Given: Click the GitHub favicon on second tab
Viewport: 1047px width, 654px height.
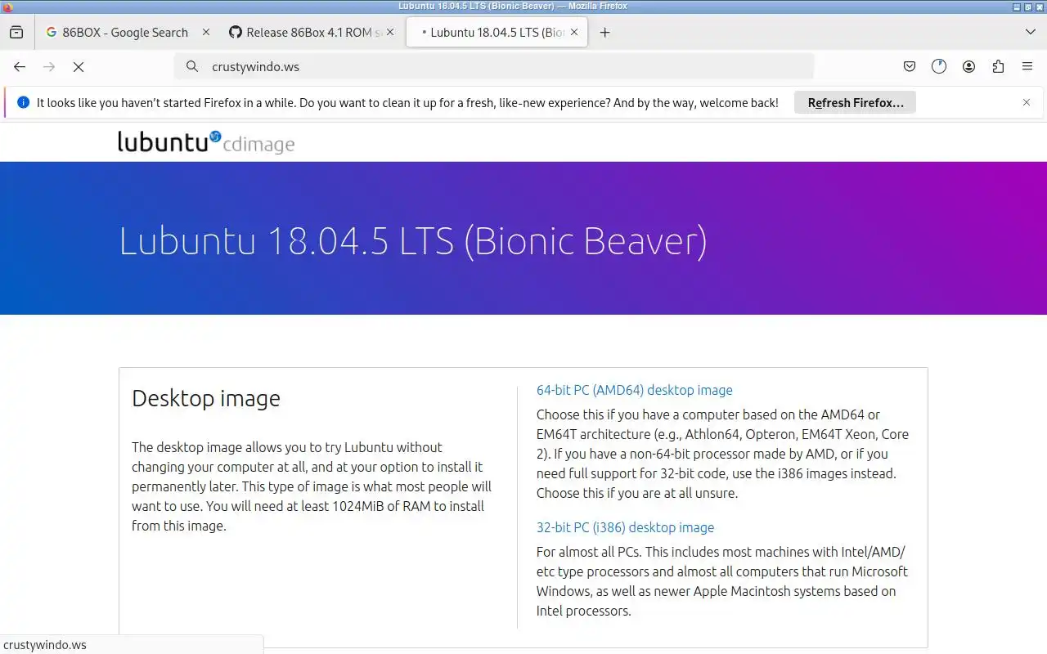Looking at the screenshot, I should (x=236, y=33).
